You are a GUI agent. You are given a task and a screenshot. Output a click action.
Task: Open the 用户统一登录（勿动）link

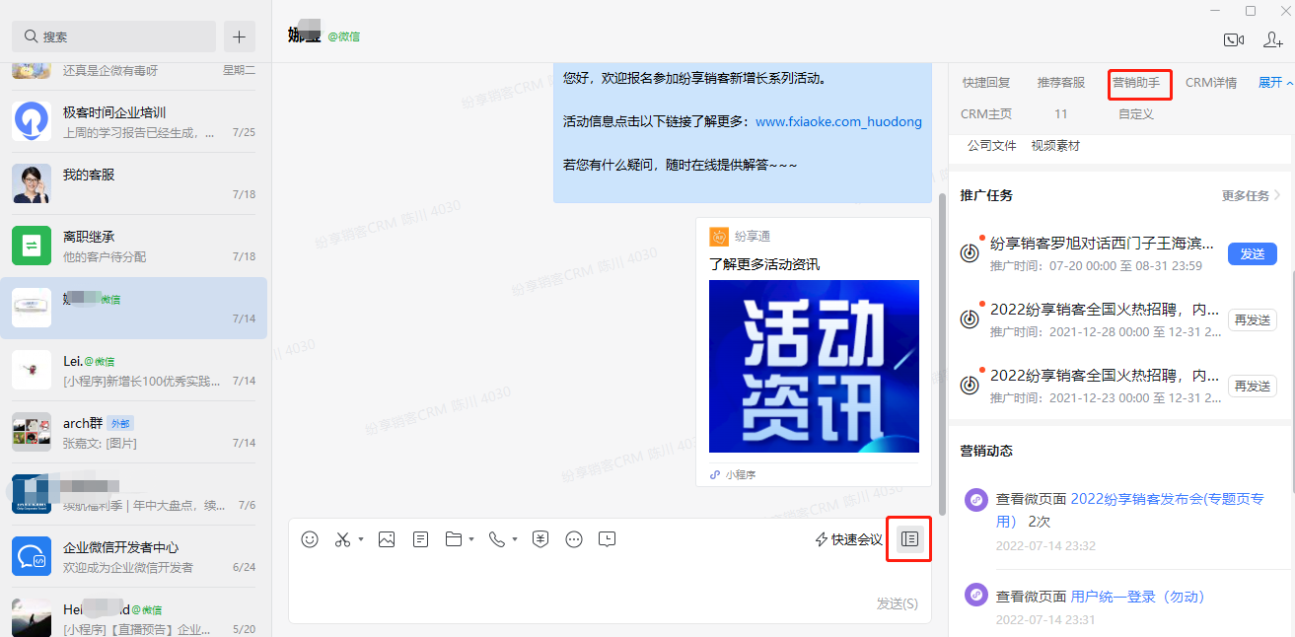coord(1138,597)
